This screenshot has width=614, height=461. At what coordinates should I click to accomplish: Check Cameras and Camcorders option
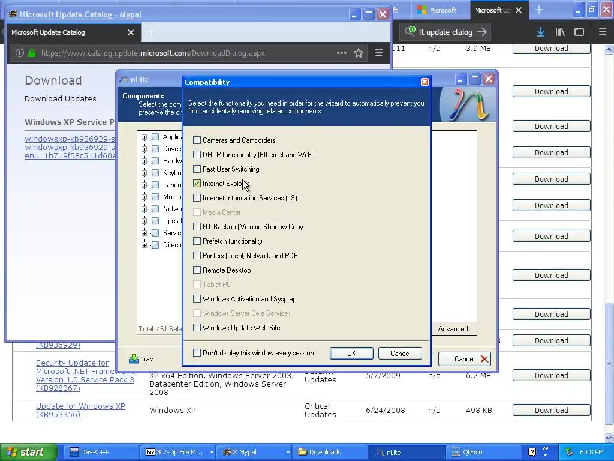[x=197, y=140]
